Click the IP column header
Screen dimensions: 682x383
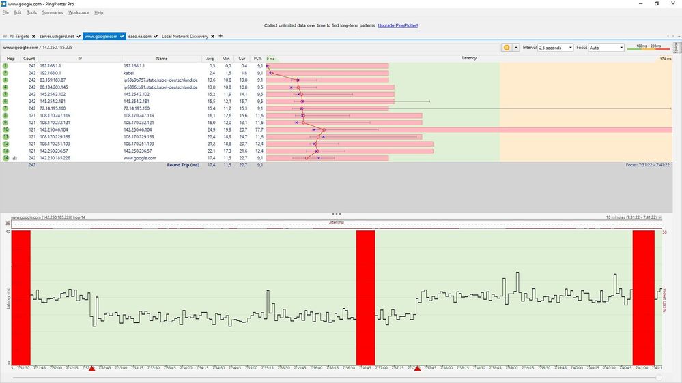tap(80, 59)
